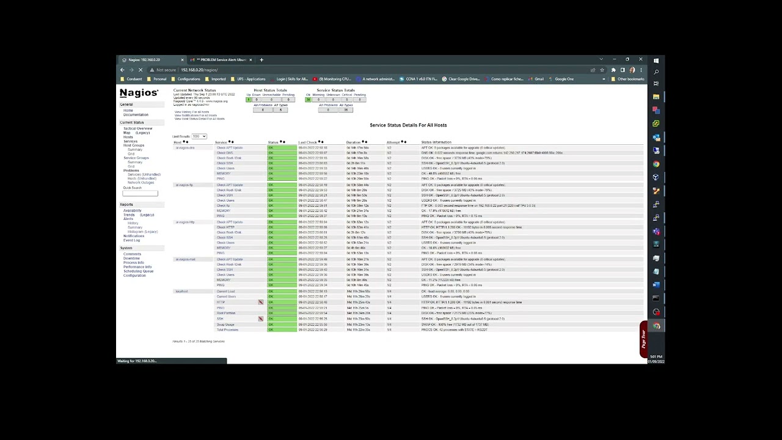
Task: Open the tab search chevron
Action: pos(601,59)
